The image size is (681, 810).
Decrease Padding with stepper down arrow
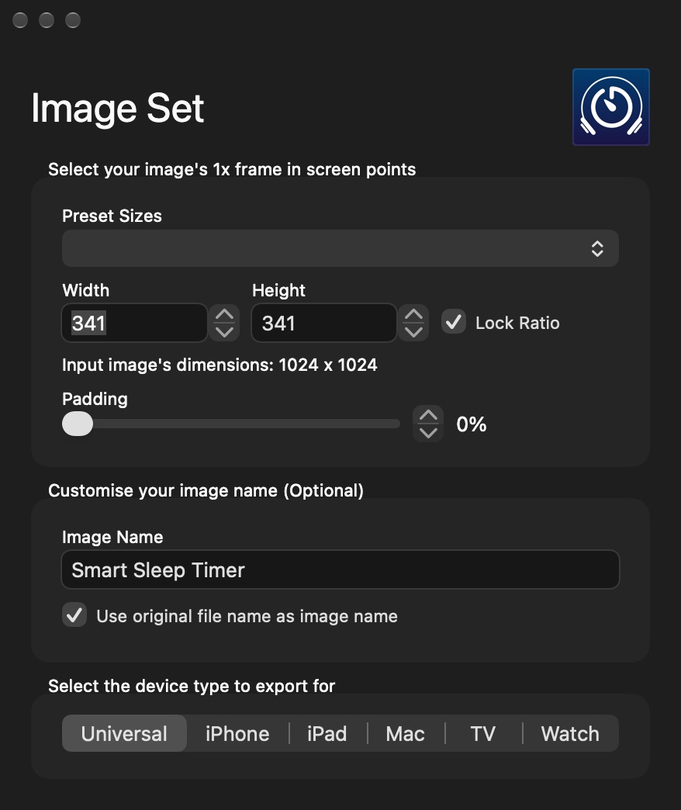tap(428, 432)
